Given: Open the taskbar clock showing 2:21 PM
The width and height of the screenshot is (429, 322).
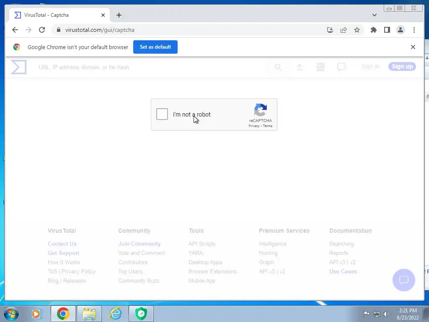Looking at the screenshot, I should click(x=408, y=314).
